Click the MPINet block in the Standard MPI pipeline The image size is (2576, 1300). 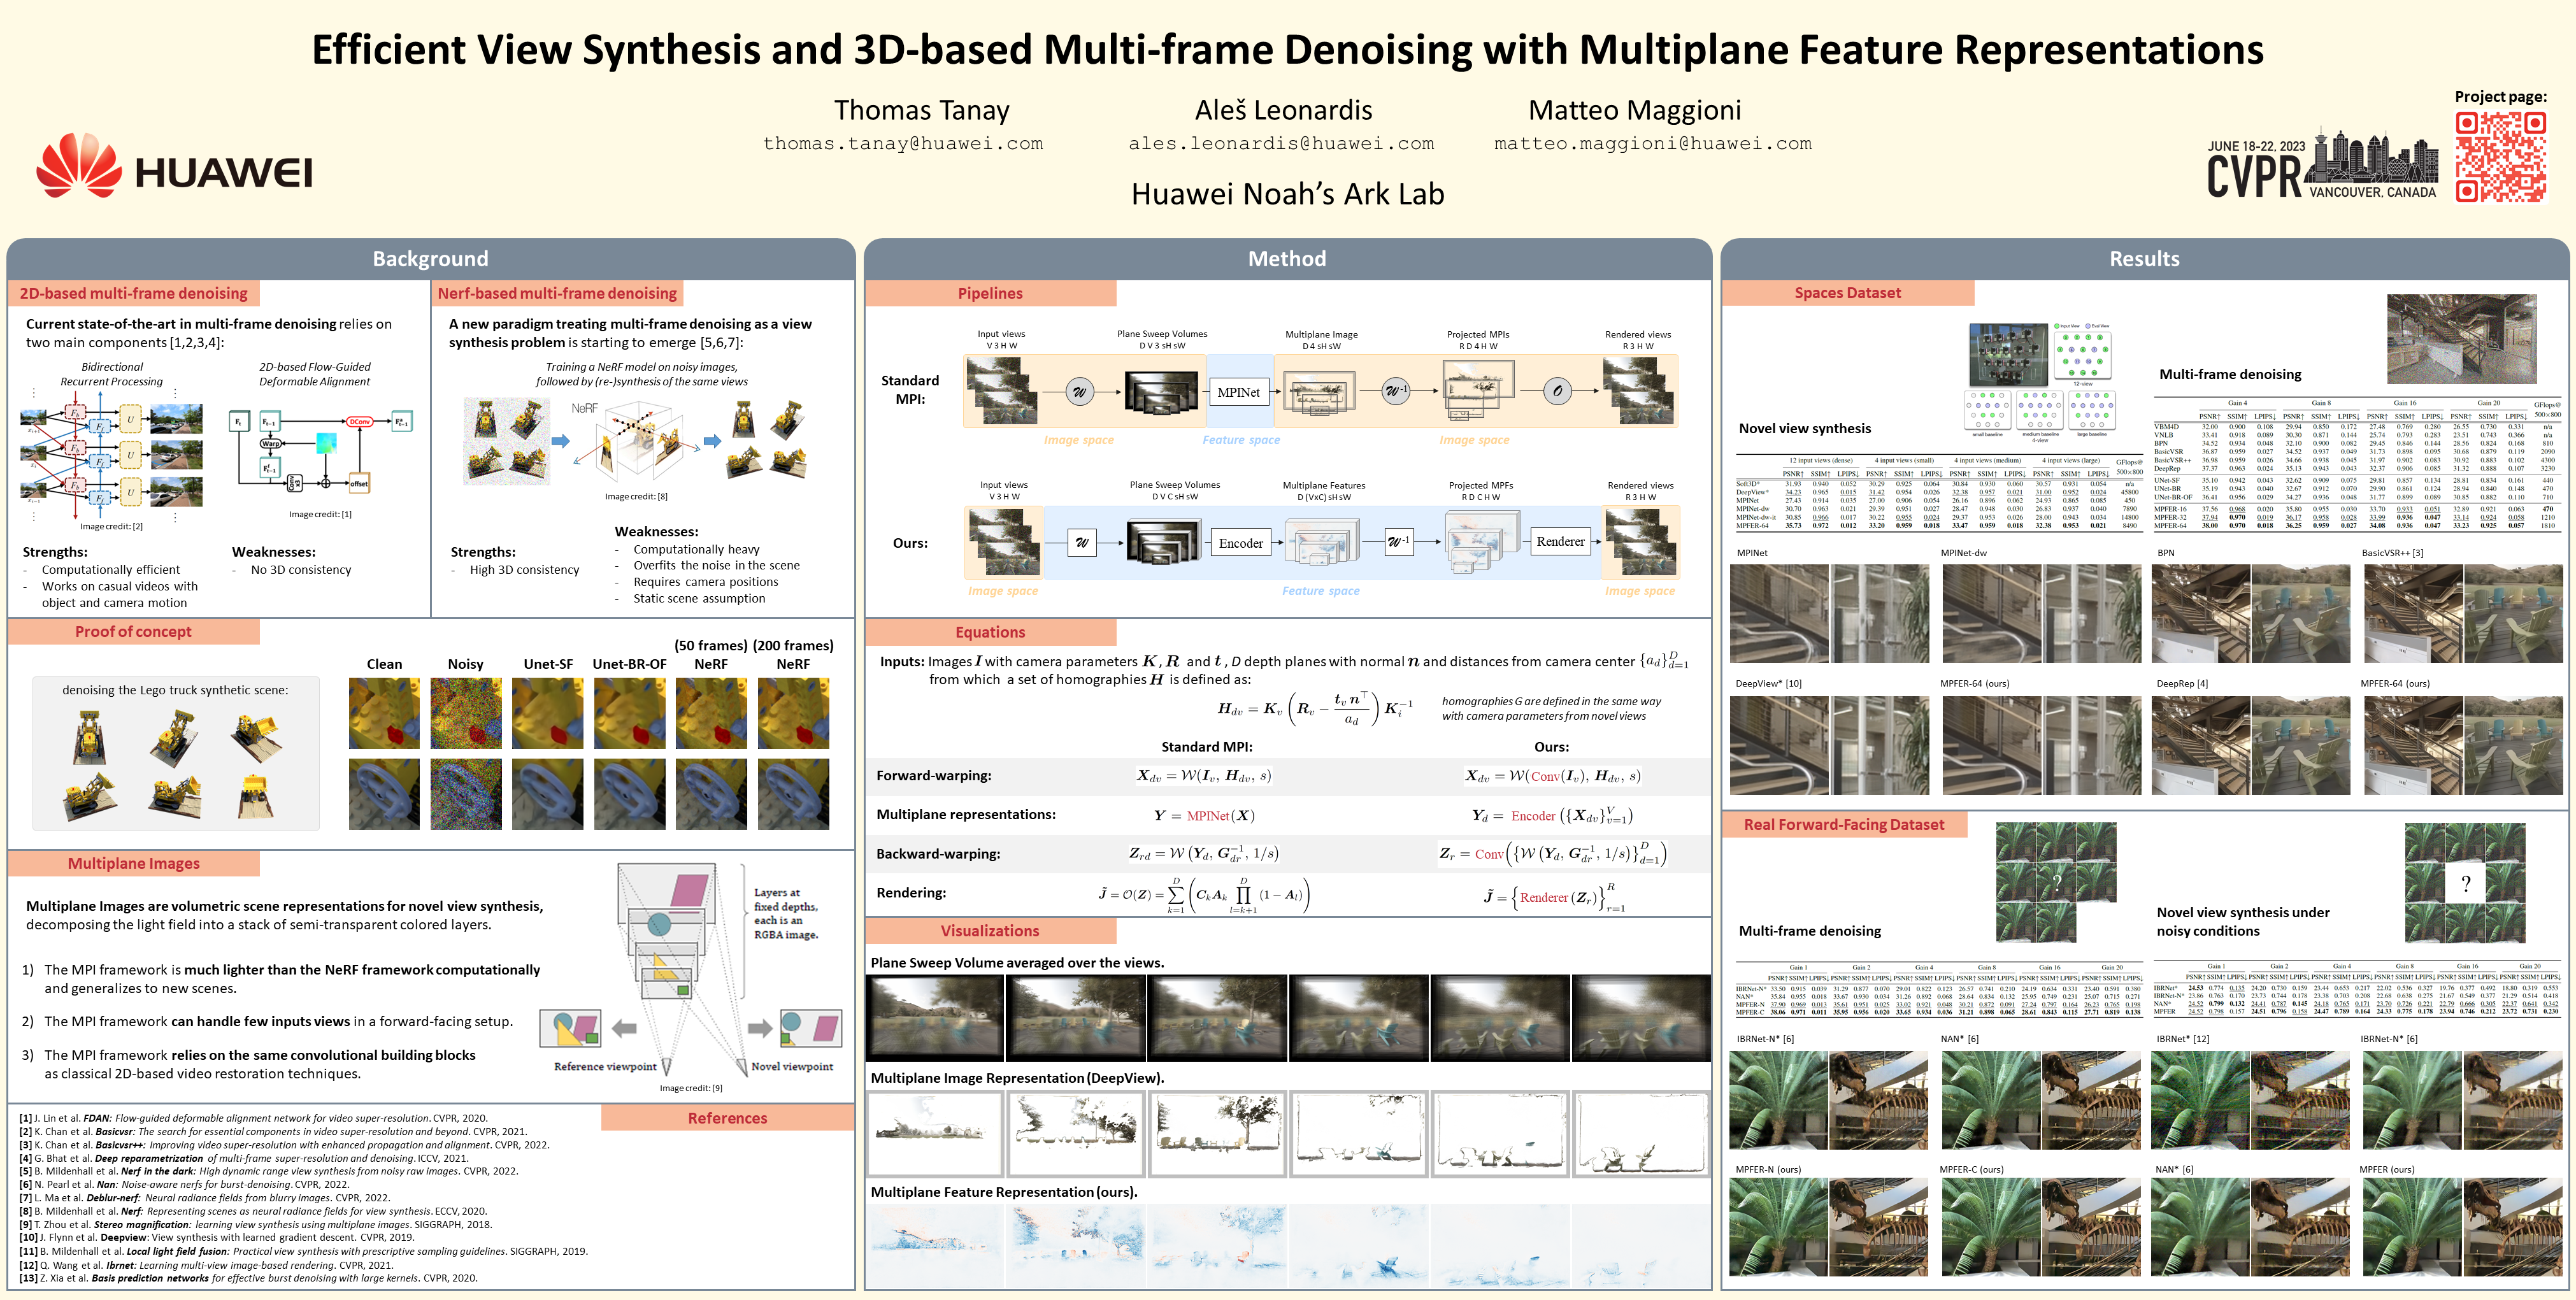[1238, 392]
